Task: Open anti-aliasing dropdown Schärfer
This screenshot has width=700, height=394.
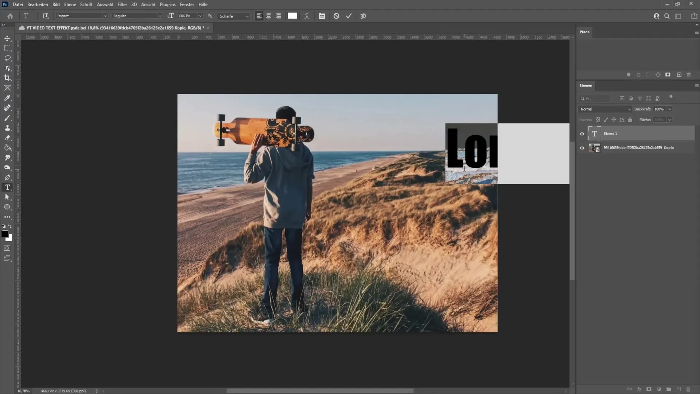Action: (x=234, y=16)
